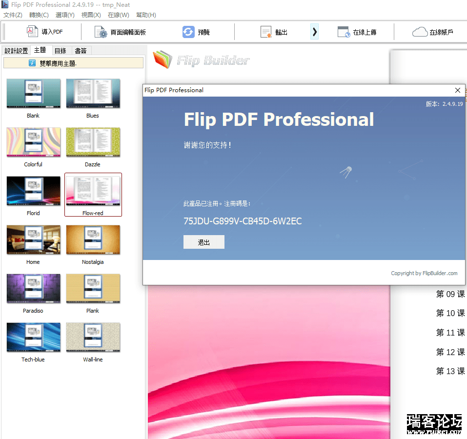
Task: Click the Import PDF icon
Action: coord(32,32)
